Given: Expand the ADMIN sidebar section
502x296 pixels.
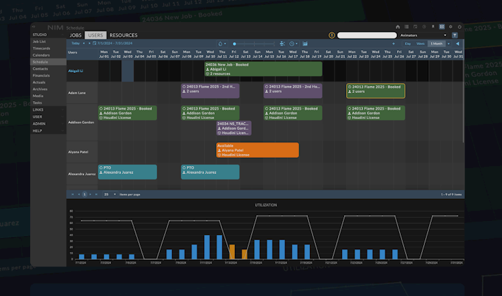Looking at the screenshot, I should (48, 124).
